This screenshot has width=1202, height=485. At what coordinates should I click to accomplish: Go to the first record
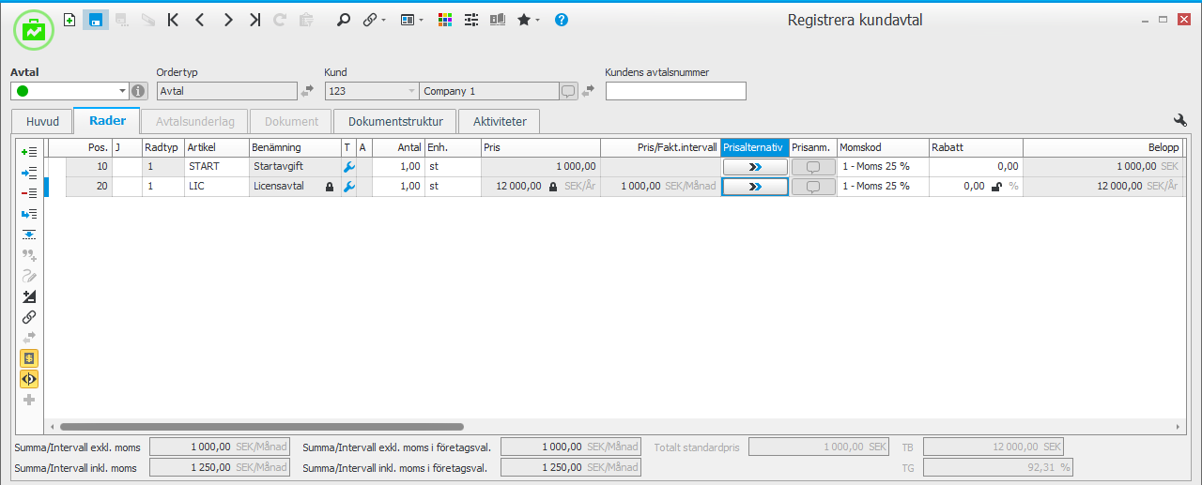173,20
